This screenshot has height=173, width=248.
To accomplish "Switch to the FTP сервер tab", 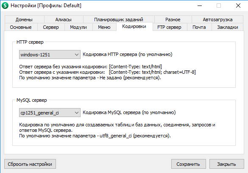I will point(170,27).
